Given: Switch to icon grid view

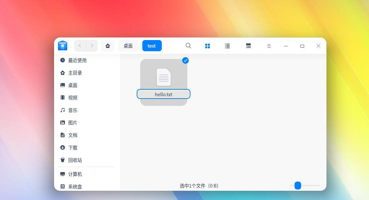Looking at the screenshot, I should (208, 46).
